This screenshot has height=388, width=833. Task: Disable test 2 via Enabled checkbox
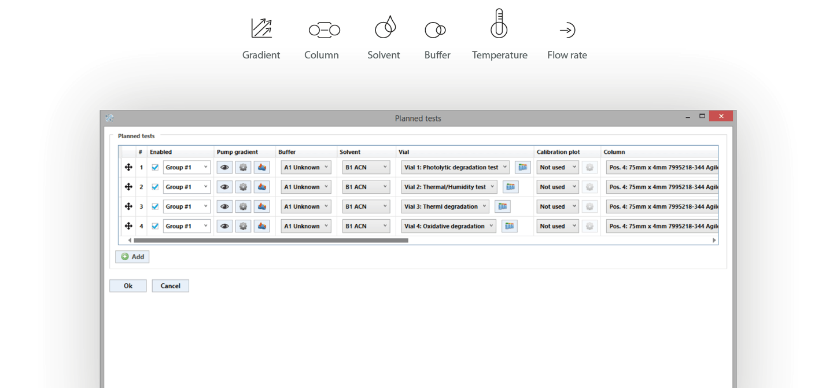(155, 187)
